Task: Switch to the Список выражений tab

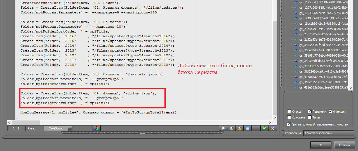Action: pyautogui.click(x=318, y=133)
